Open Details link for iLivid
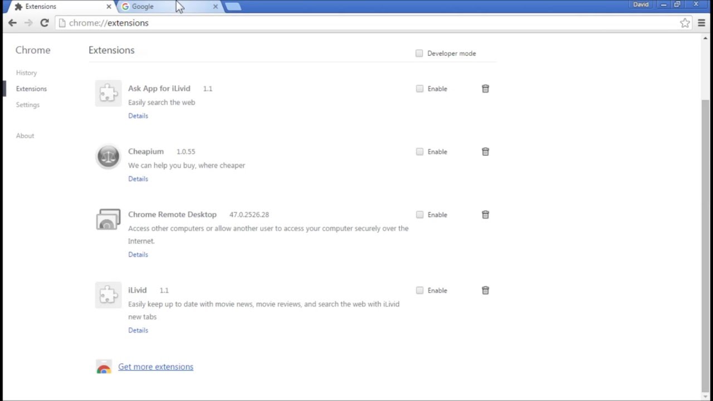 (x=138, y=330)
